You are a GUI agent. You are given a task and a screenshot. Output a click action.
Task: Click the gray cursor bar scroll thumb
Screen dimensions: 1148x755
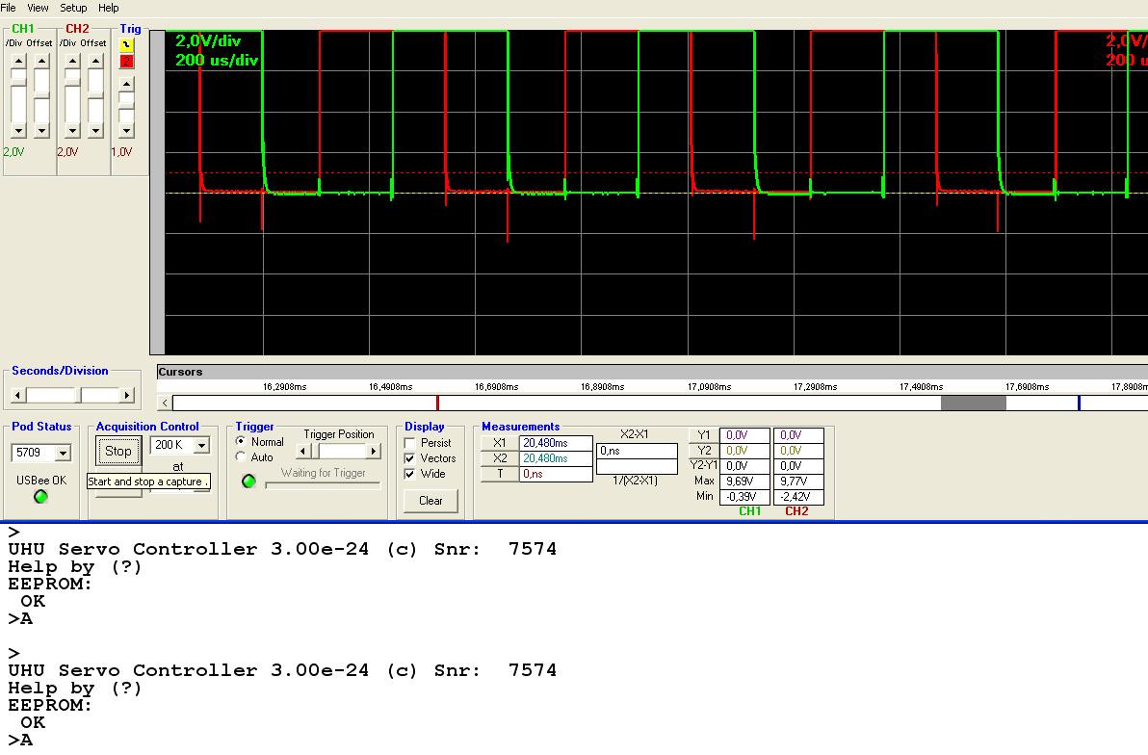pyautogui.click(x=973, y=403)
